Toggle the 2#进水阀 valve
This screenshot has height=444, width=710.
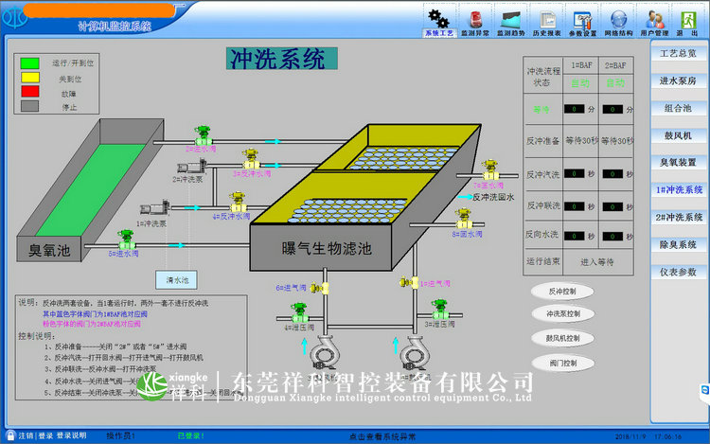point(202,137)
